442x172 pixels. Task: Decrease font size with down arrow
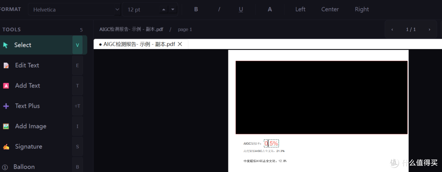point(173,9)
